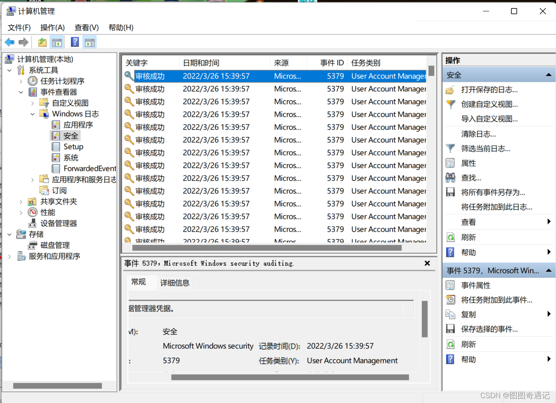This screenshot has width=556, height=403.
Task: Click the 事件查看器 icon in the tree
Action: [33, 92]
